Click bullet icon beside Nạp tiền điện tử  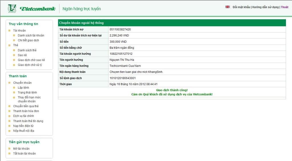[x=9, y=126]
